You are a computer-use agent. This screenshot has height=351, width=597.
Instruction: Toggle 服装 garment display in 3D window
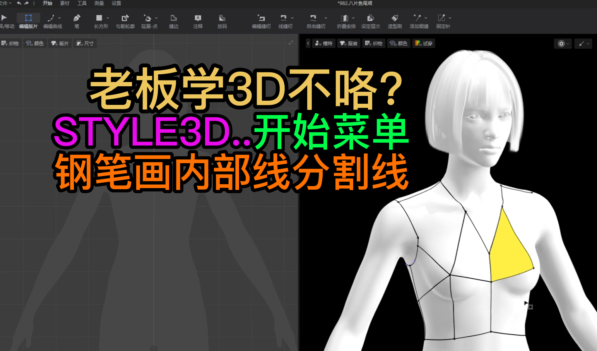click(349, 43)
